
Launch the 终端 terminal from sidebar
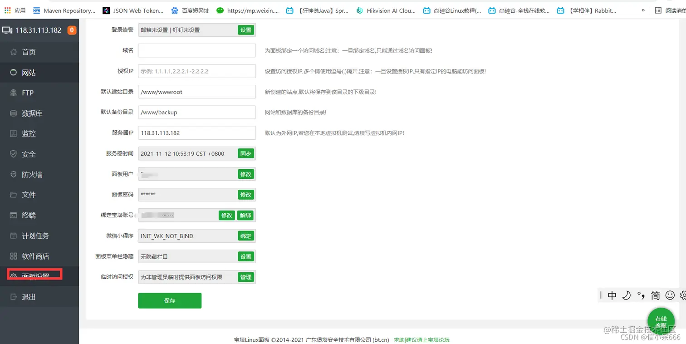coord(29,215)
